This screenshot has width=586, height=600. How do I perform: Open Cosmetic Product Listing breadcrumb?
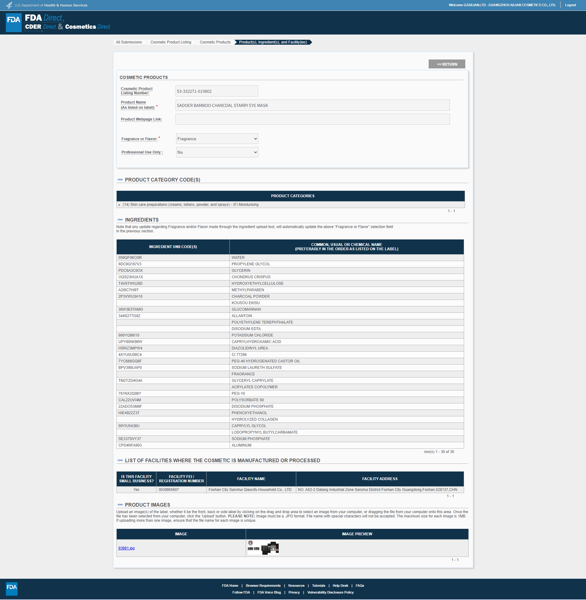click(171, 42)
